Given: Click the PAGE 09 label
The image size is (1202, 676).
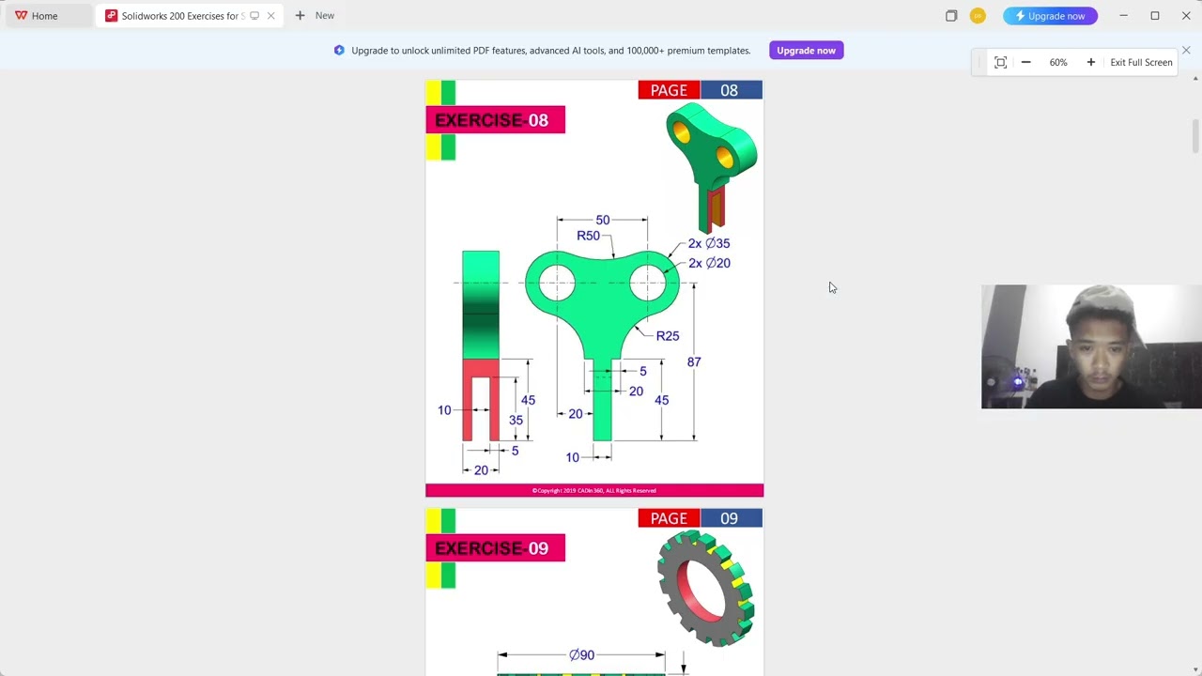Looking at the screenshot, I should coord(701,518).
